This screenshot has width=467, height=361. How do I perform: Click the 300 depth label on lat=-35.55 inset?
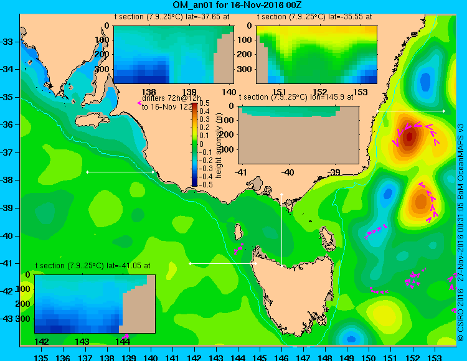point(245,69)
